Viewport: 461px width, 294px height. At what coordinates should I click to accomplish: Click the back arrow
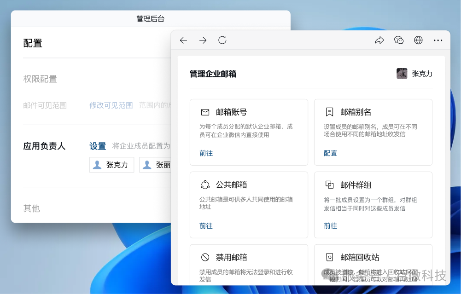pyautogui.click(x=183, y=40)
